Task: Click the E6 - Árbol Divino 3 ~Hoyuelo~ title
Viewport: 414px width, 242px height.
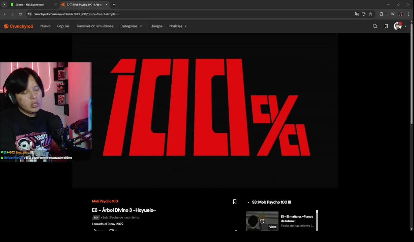Action: tap(124, 210)
